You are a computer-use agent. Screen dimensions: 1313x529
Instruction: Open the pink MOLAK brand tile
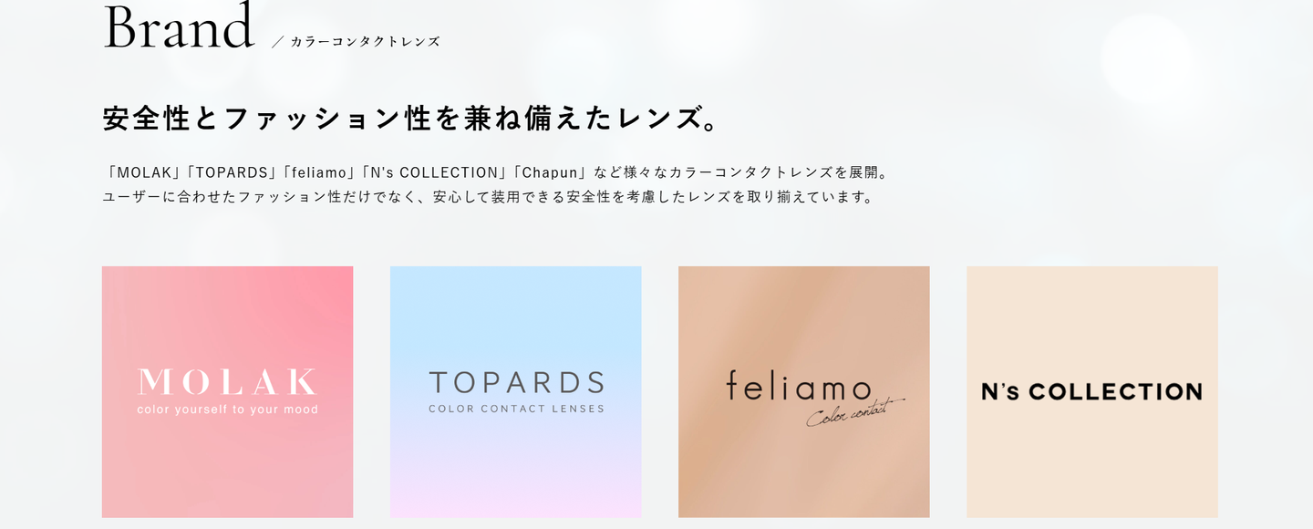(x=227, y=392)
